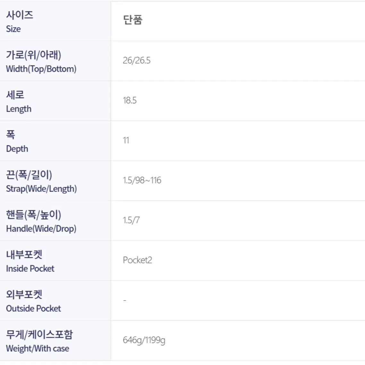Select the 1.5/98~116 strap value
This screenshot has height=365, width=365.
click(x=142, y=180)
